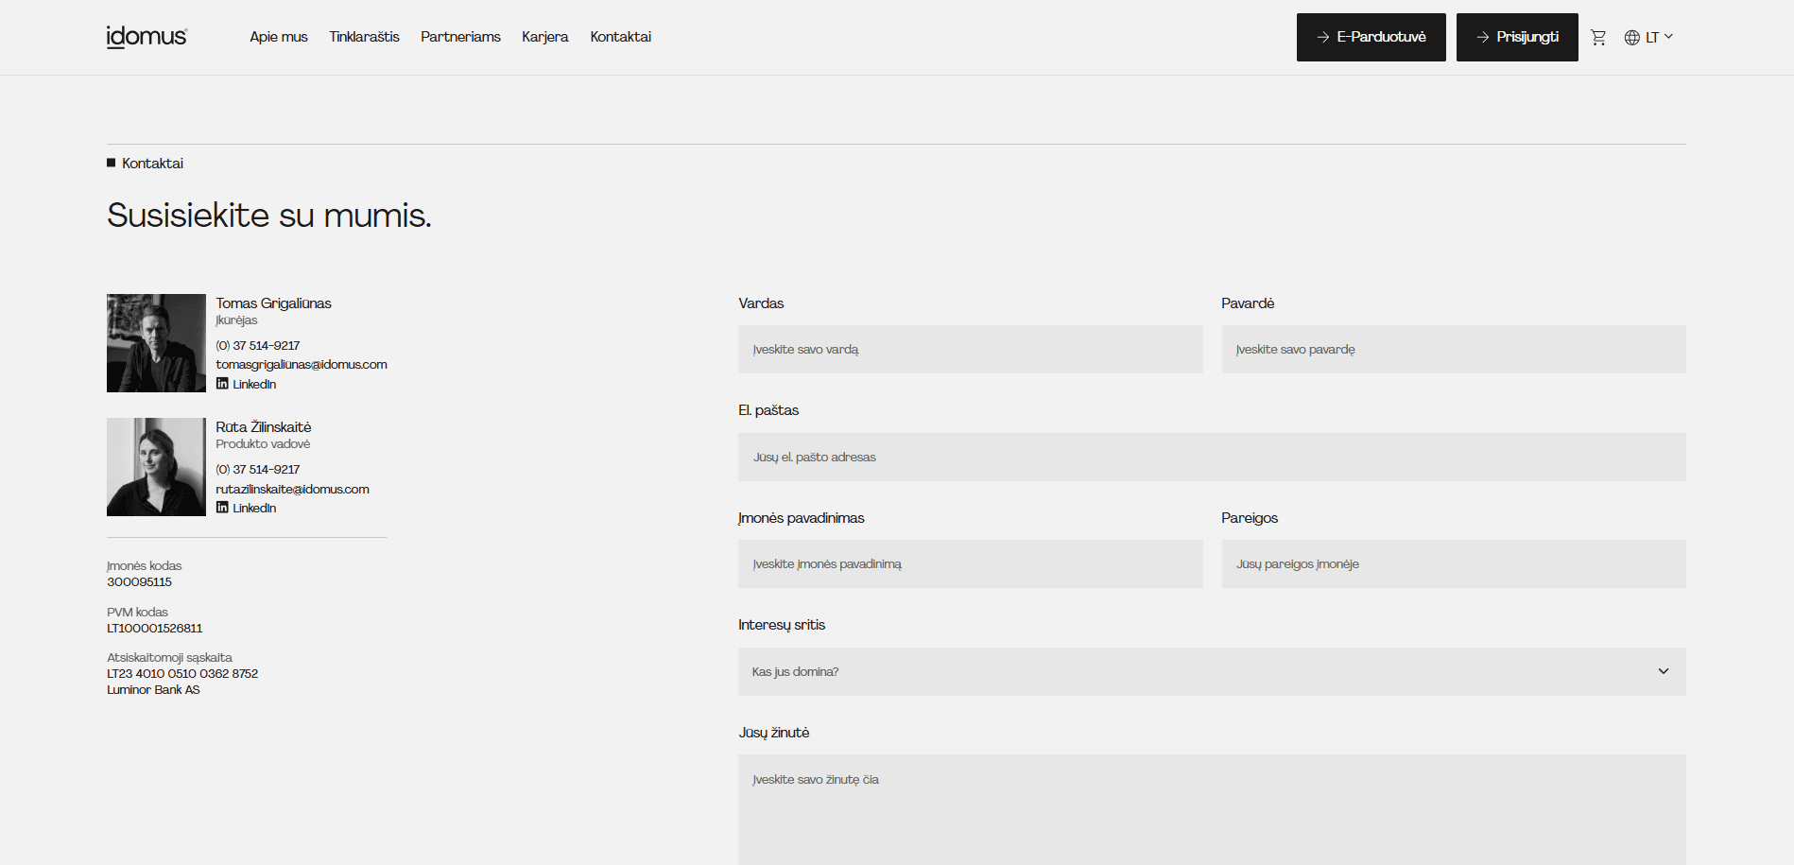Screen dimensions: 1794x865
Task: Expand the LT language dropdown
Action: click(x=1659, y=38)
